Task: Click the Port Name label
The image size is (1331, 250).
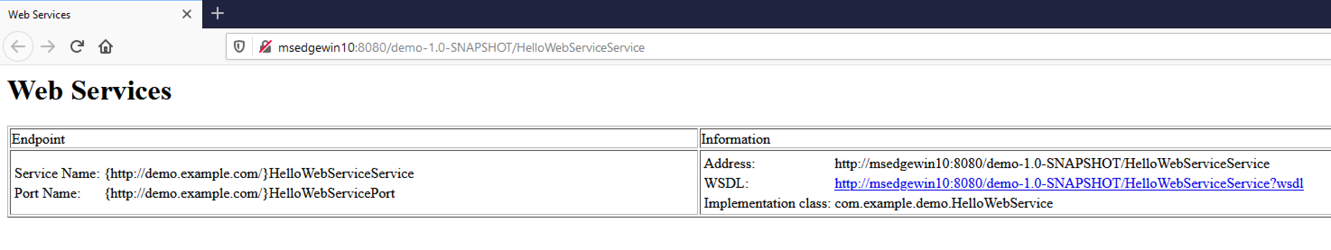Action: click(47, 193)
